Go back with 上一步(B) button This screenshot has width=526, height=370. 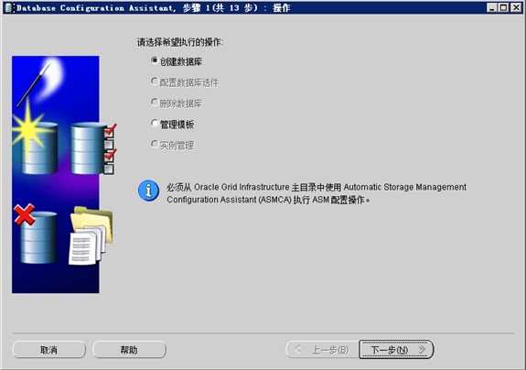(322, 350)
